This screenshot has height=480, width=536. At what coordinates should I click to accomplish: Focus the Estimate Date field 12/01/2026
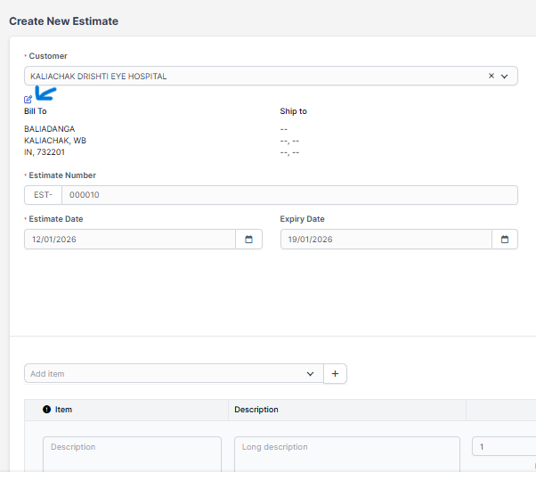(130, 240)
